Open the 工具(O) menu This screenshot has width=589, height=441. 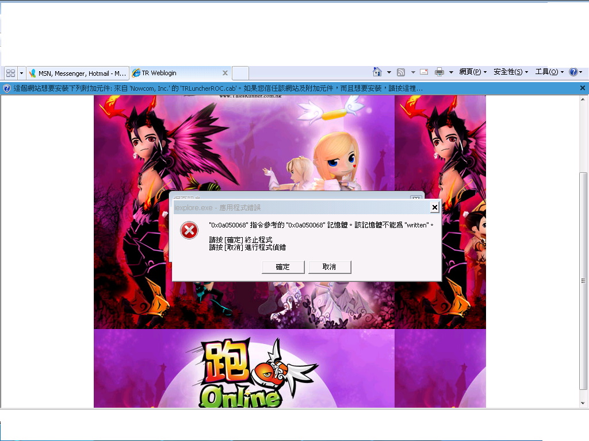(549, 72)
